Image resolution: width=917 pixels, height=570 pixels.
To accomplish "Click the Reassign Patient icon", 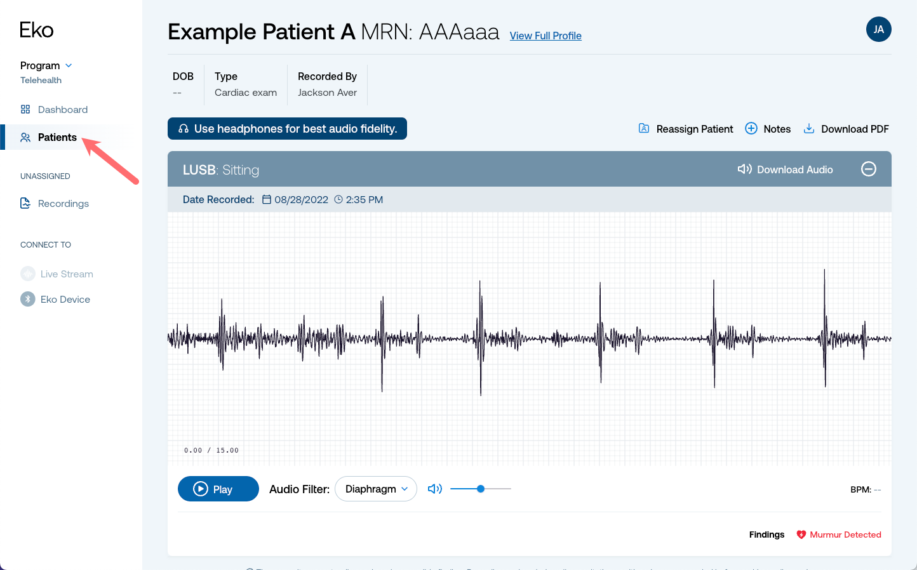I will [x=644, y=128].
